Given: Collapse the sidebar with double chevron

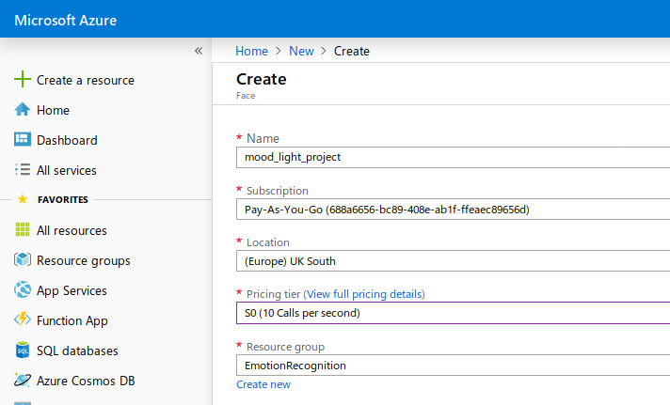Looking at the screenshot, I should pos(199,51).
